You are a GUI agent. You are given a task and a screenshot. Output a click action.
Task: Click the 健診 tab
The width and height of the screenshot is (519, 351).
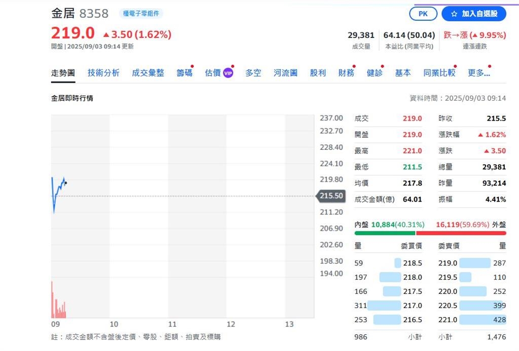(x=375, y=73)
